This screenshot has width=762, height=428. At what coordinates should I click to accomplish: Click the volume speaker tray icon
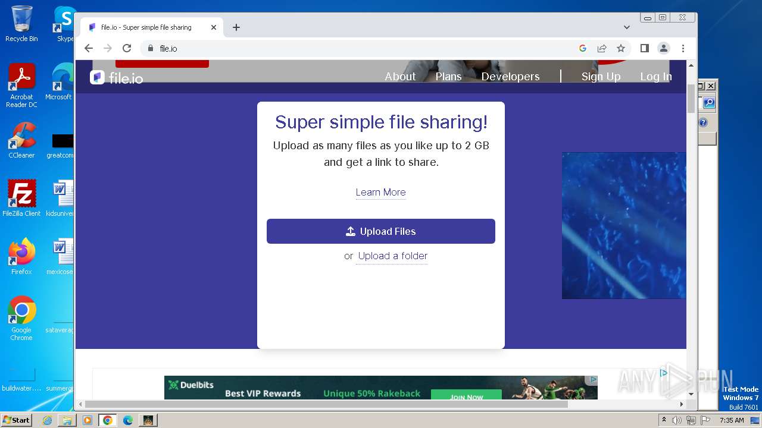[677, 420]
